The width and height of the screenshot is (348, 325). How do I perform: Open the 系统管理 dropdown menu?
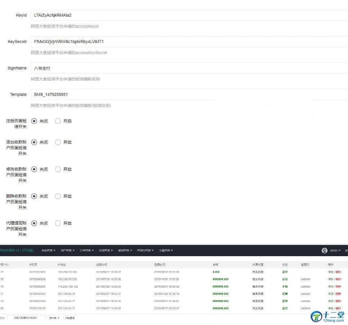(x=48, y=250)
